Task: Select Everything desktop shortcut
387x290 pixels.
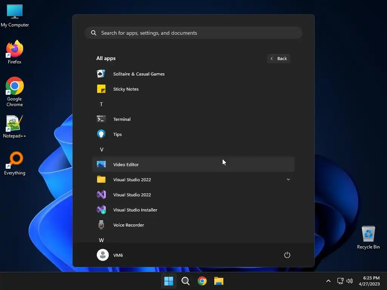Action: [x=15, y=163]
